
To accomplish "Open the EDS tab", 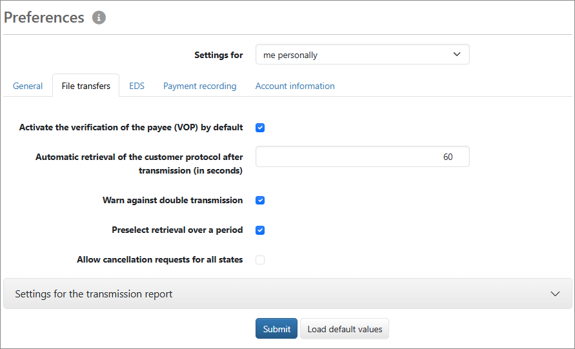I will 137,86.
